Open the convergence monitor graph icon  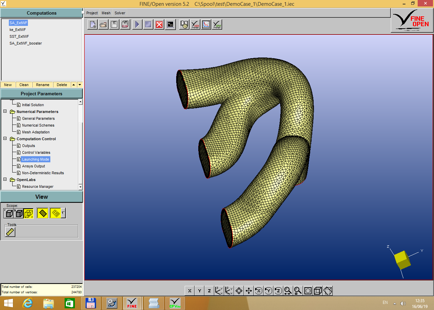tap(170, 25)
